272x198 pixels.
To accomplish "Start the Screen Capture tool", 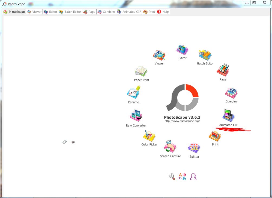I will click(x=170, y=147).
